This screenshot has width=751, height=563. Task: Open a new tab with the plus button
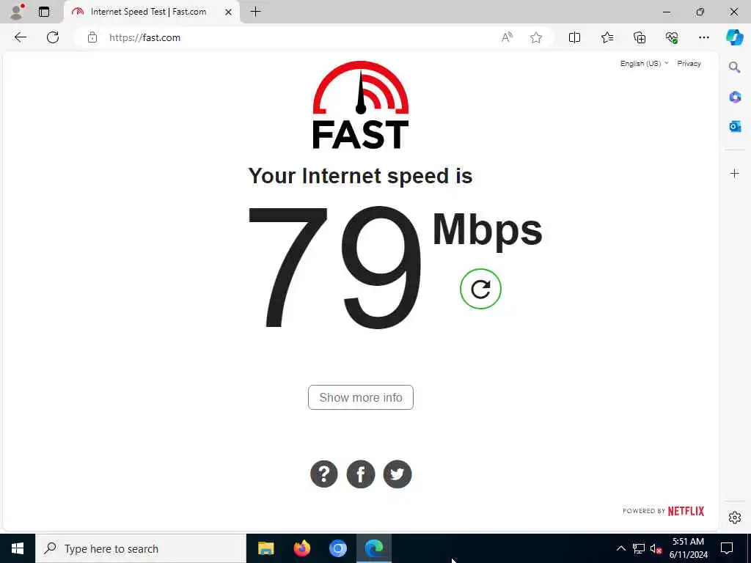tap(256, 12)
